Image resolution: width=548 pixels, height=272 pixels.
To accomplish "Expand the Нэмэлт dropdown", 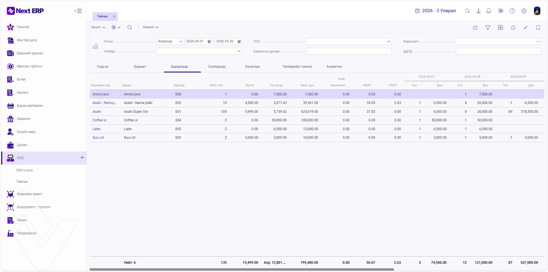I will (x=150, y=27).
